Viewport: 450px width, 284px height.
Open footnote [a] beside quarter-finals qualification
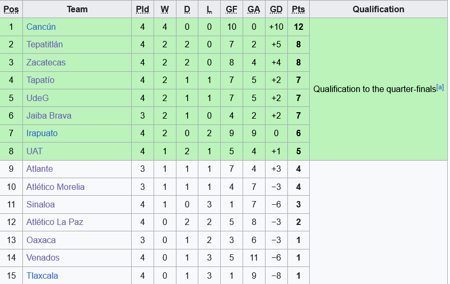[440, 87]
